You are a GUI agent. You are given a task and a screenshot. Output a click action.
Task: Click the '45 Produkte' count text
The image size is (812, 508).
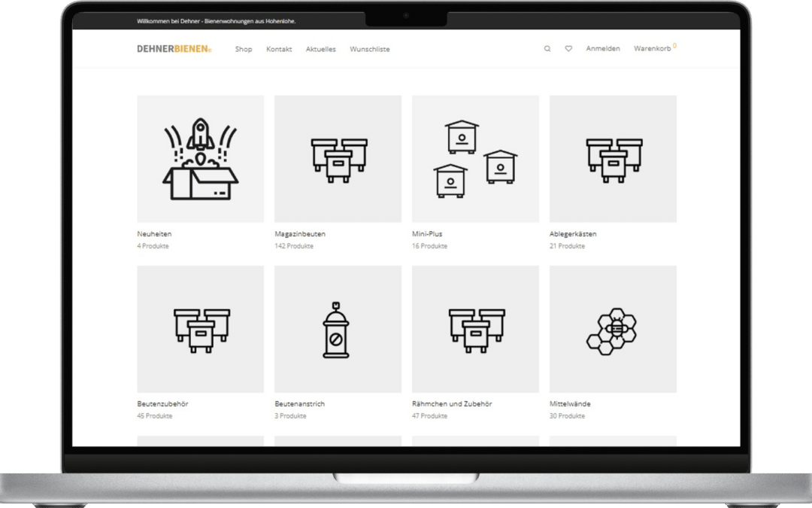click(155, 416)
